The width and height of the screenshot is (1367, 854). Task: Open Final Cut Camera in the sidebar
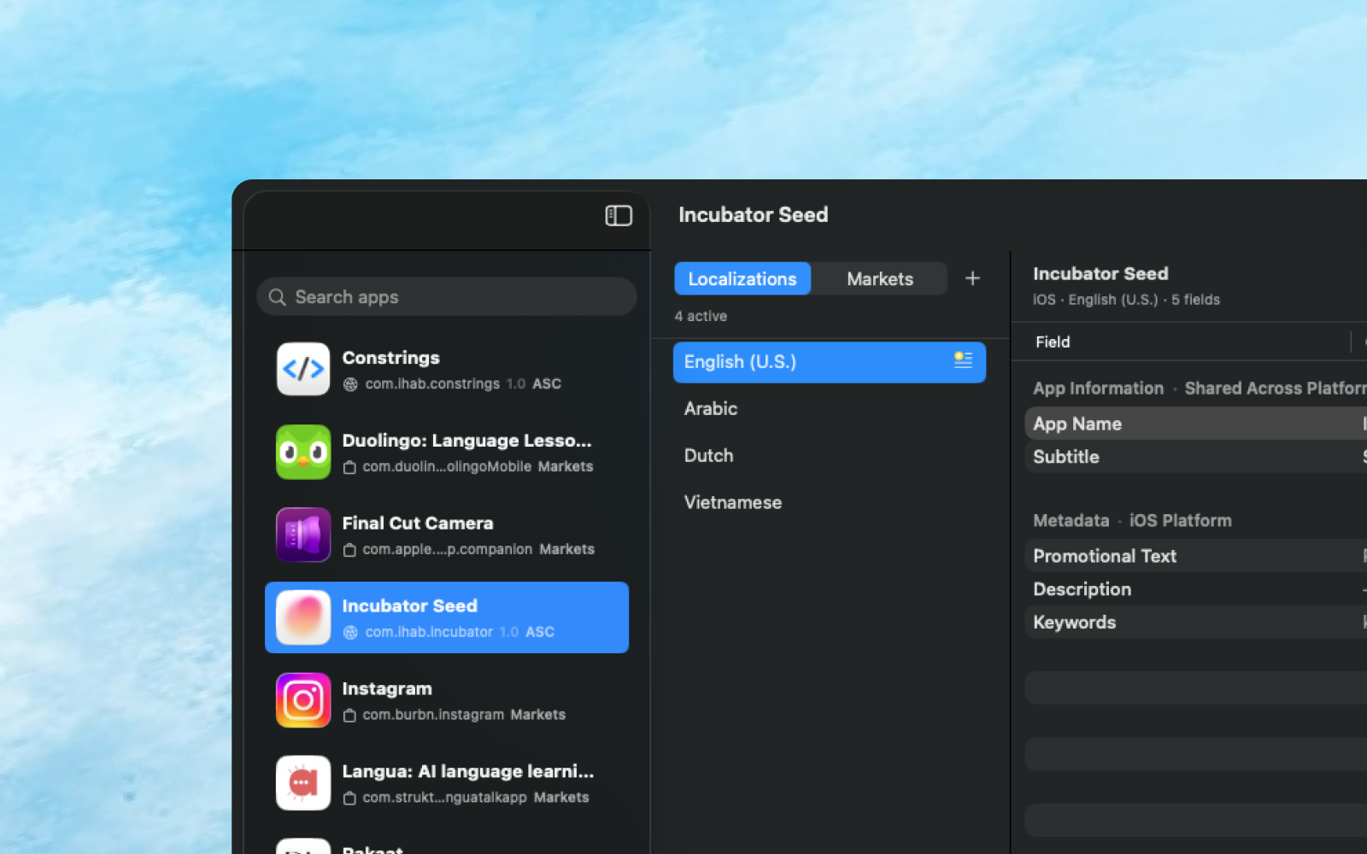447,535
